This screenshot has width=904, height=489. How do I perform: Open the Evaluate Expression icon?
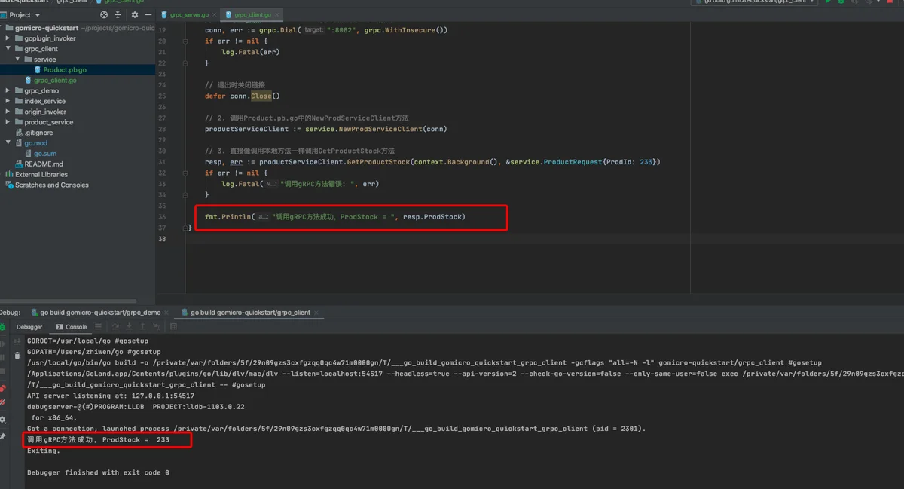174,327
